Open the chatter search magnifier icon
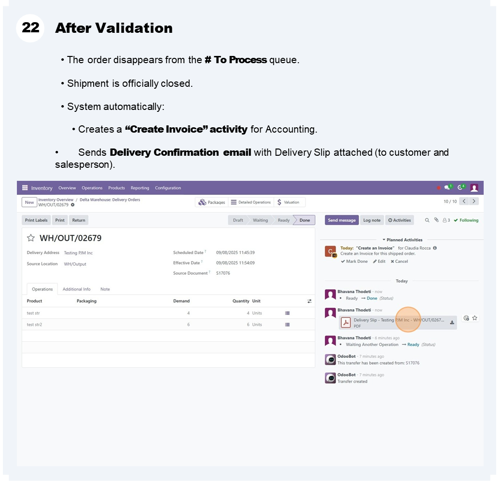The width and height of the screenshot is (502, 488). (x=427, y=220)
